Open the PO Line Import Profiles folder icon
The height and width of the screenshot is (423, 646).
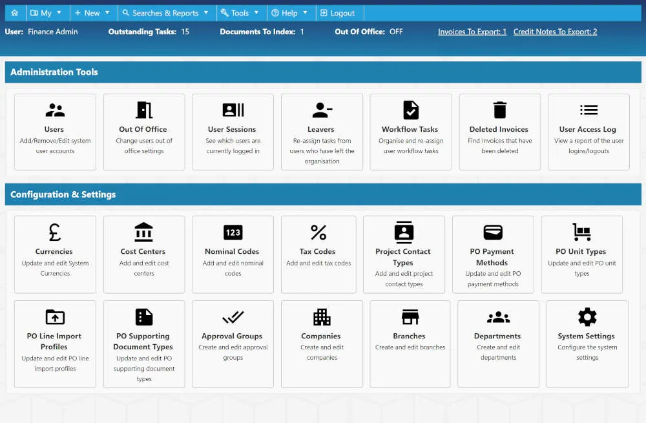pos(55,316)
